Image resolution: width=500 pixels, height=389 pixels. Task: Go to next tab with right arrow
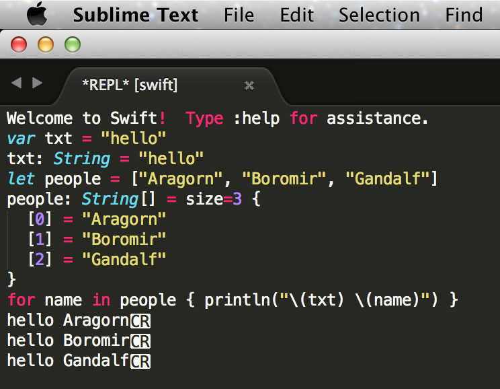coord(38,83)
